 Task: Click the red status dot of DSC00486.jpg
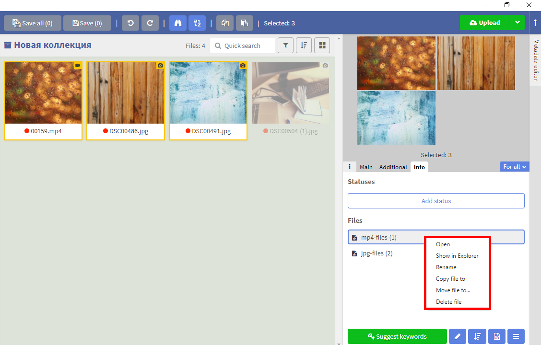[x=106, y=131]
